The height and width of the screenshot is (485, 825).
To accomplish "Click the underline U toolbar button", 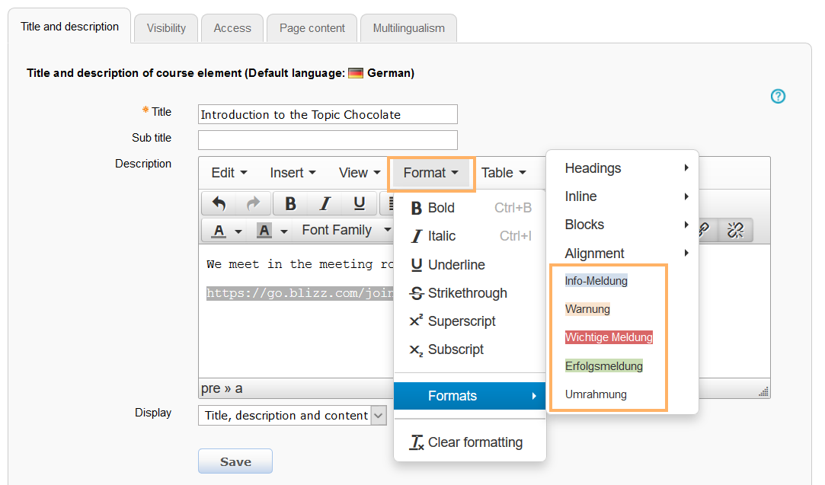I will (x=359, y=204).
